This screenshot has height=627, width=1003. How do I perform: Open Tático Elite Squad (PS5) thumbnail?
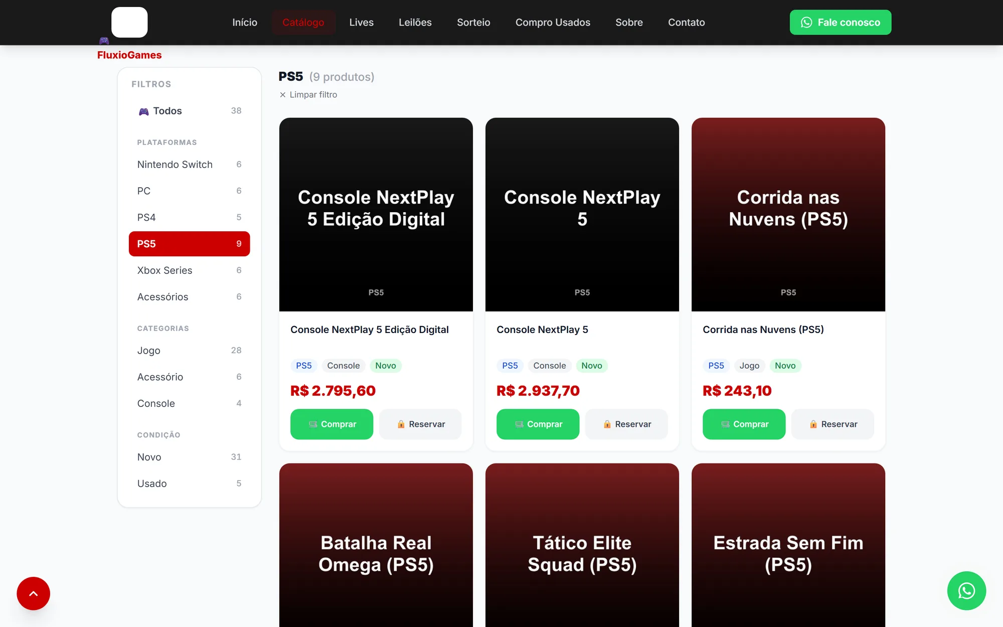coord(582,545)
